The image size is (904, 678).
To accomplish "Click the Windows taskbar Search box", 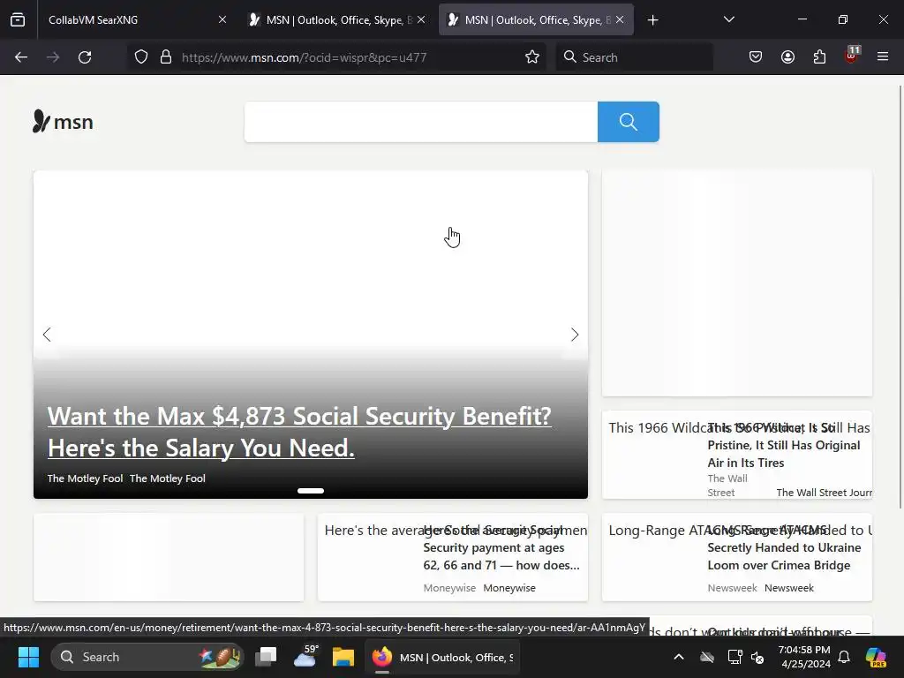I will (147, 657).
